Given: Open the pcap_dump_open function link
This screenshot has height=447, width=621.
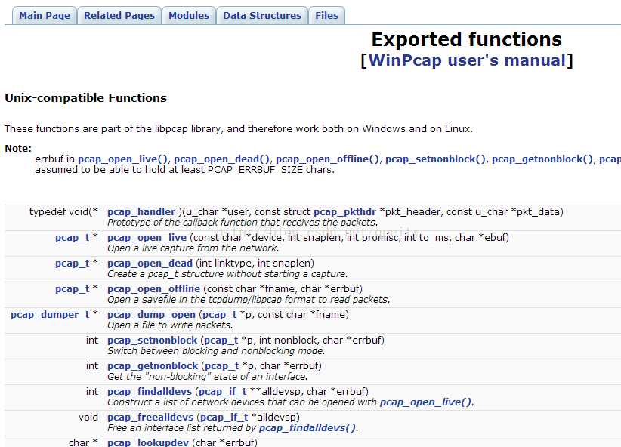Looking at the screenshot, I should pos(151,315).
